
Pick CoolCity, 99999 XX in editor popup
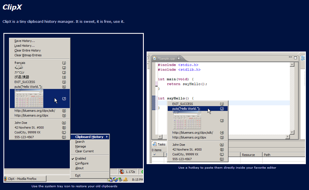198,154
